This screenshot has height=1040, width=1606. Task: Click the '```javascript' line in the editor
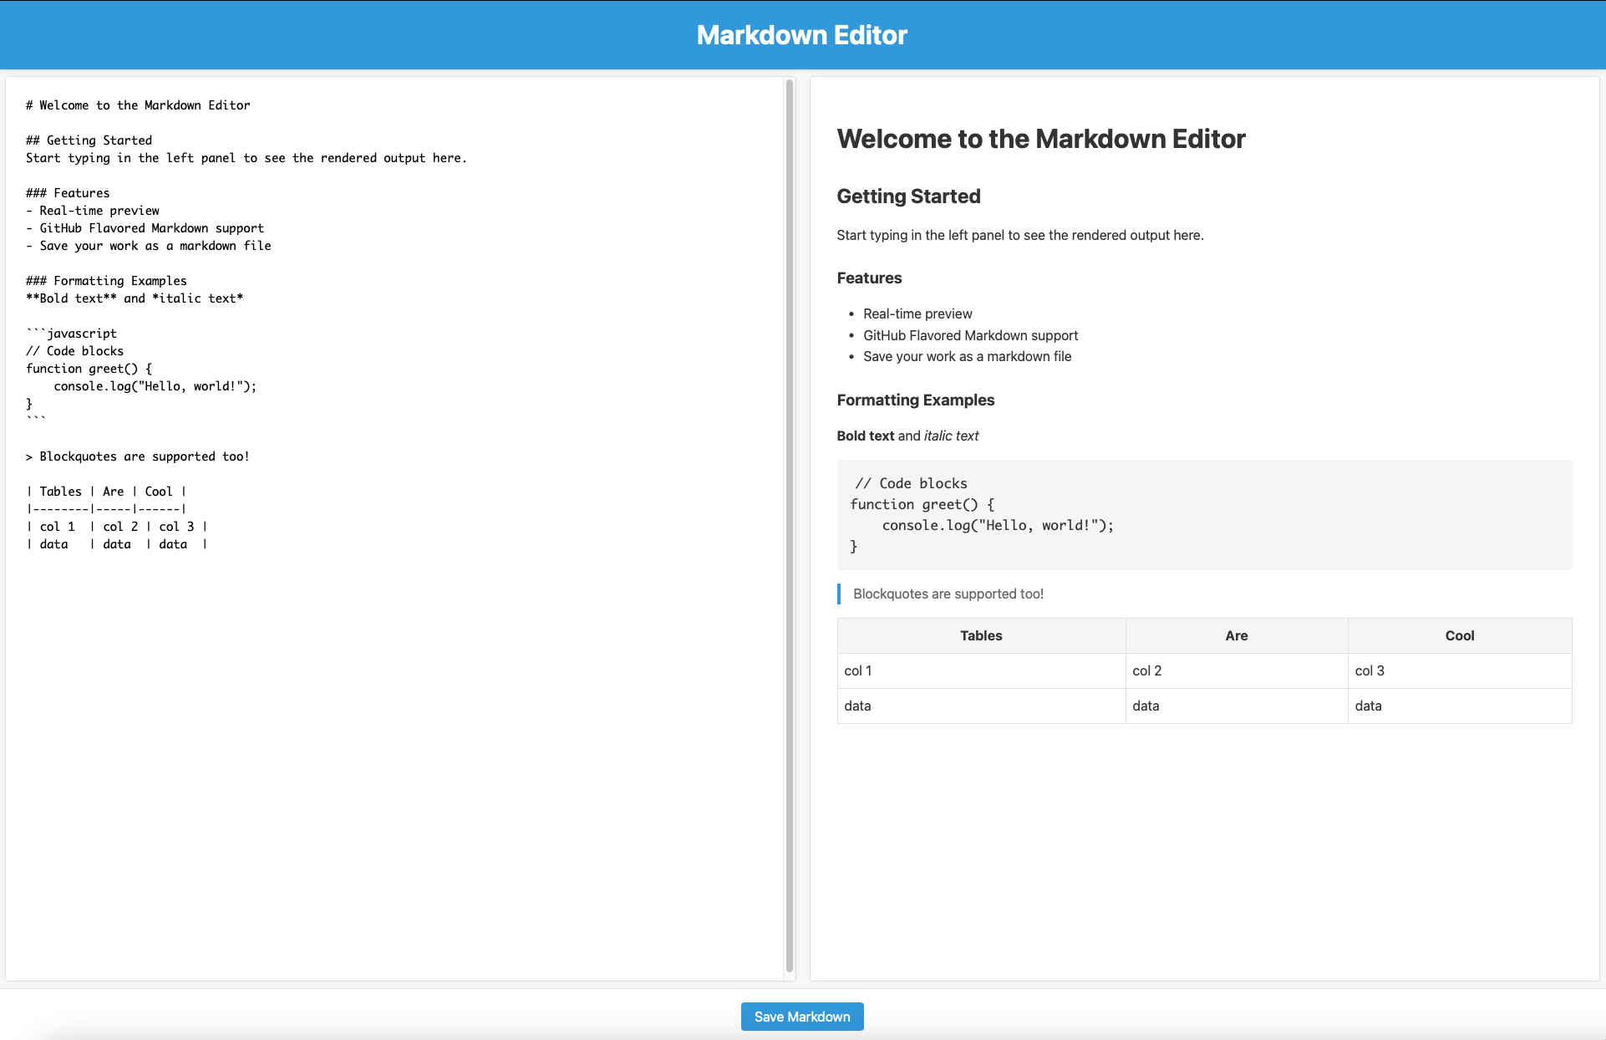click(x=71, y=334)
